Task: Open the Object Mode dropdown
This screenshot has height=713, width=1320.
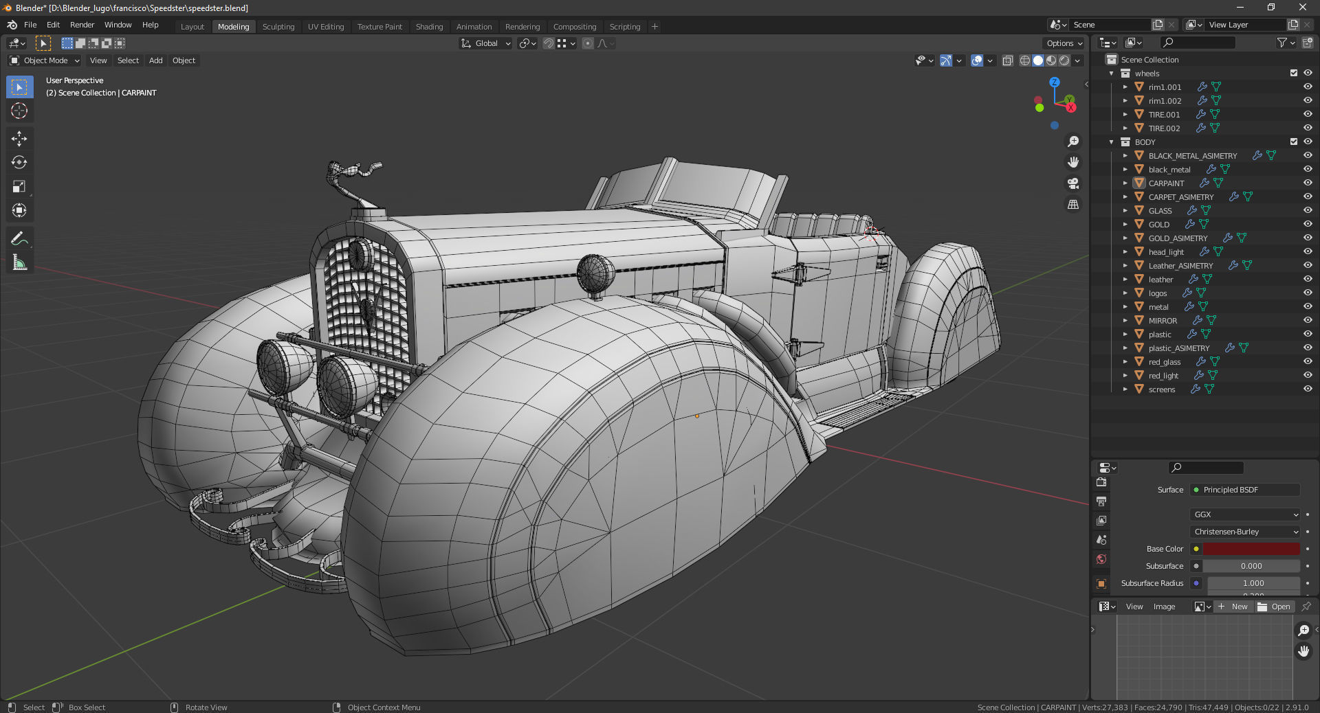Action: (45, 60)
